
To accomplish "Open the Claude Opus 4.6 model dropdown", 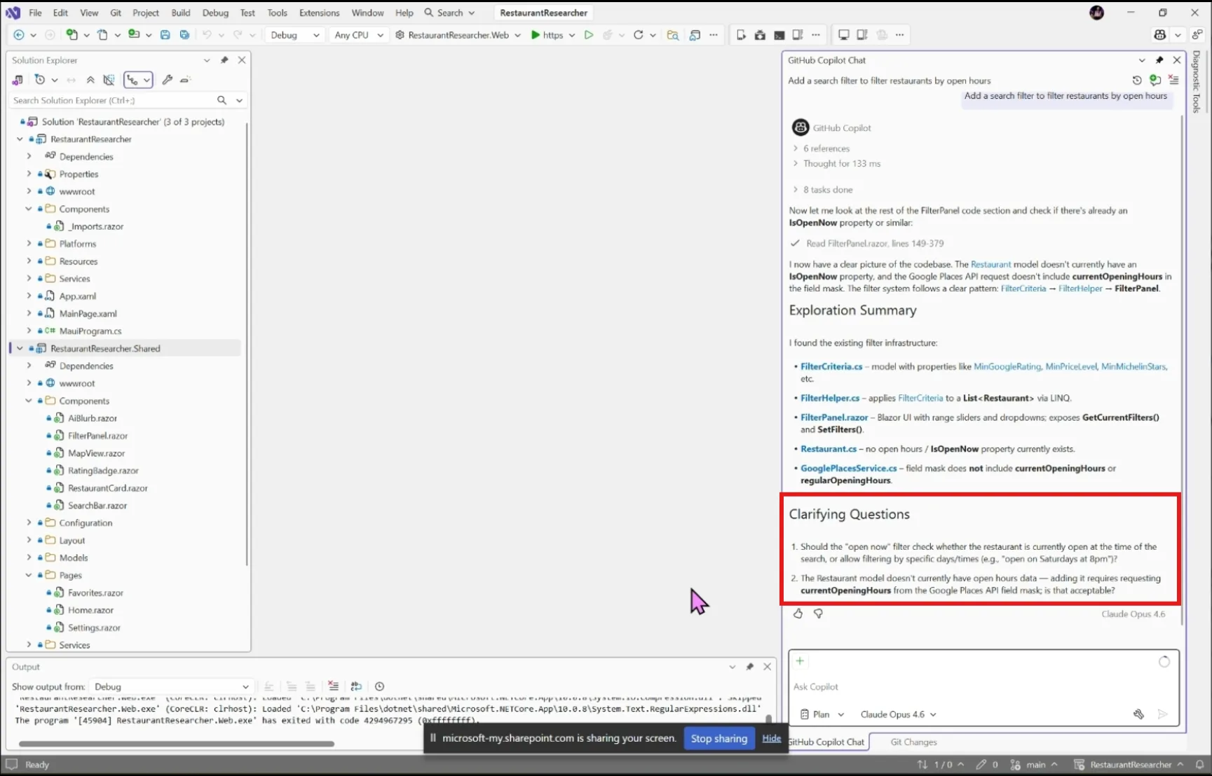I will tap(899, 714).
